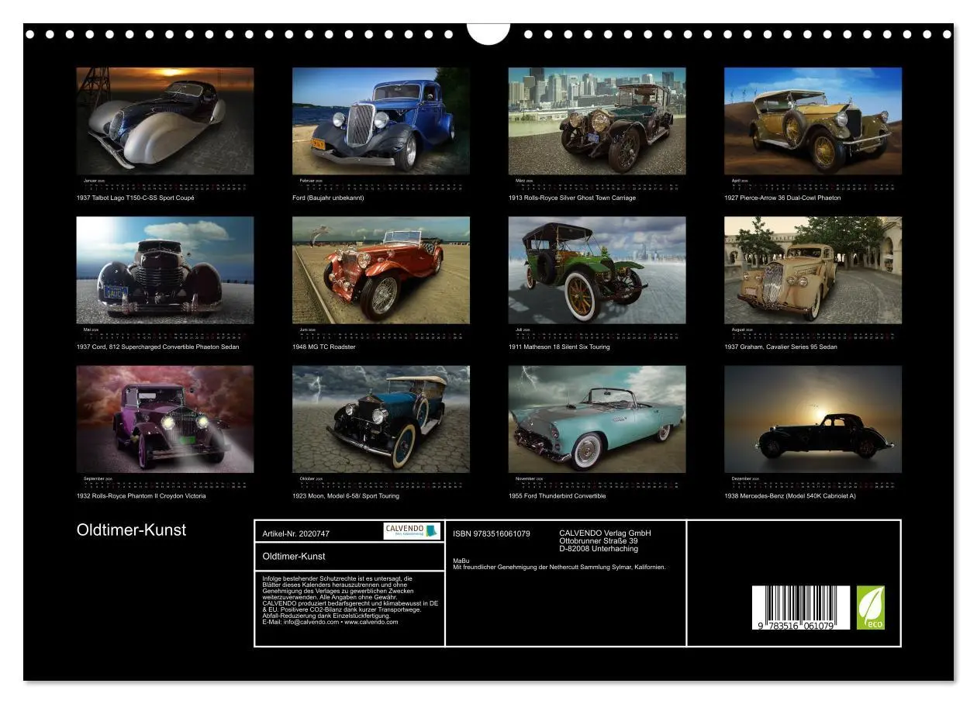This screenshot has width=977, height=704.
Task: Click the 1923 Moon Sport Touring photo
Action: (381, 419)
